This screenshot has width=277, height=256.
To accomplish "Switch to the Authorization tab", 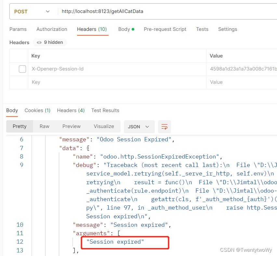I will pos(52,29).
